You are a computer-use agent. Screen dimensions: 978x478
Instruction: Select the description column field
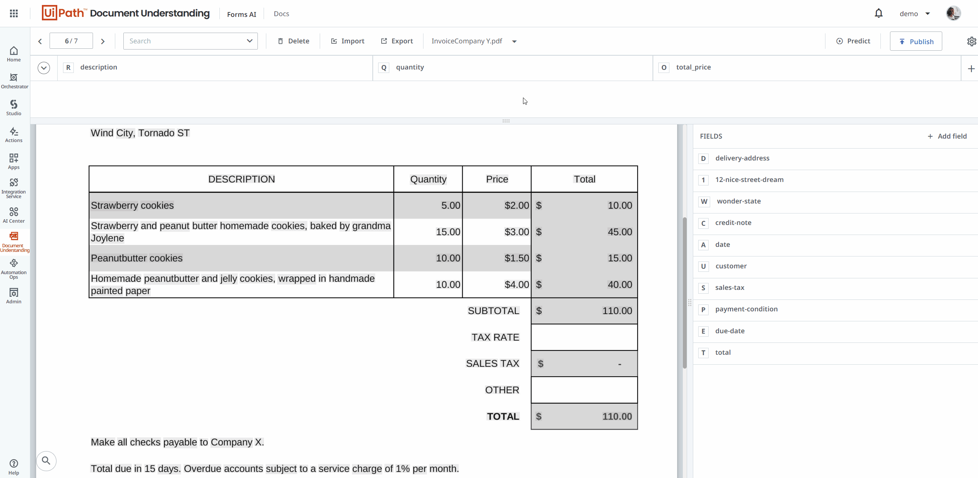pos(215,68)
